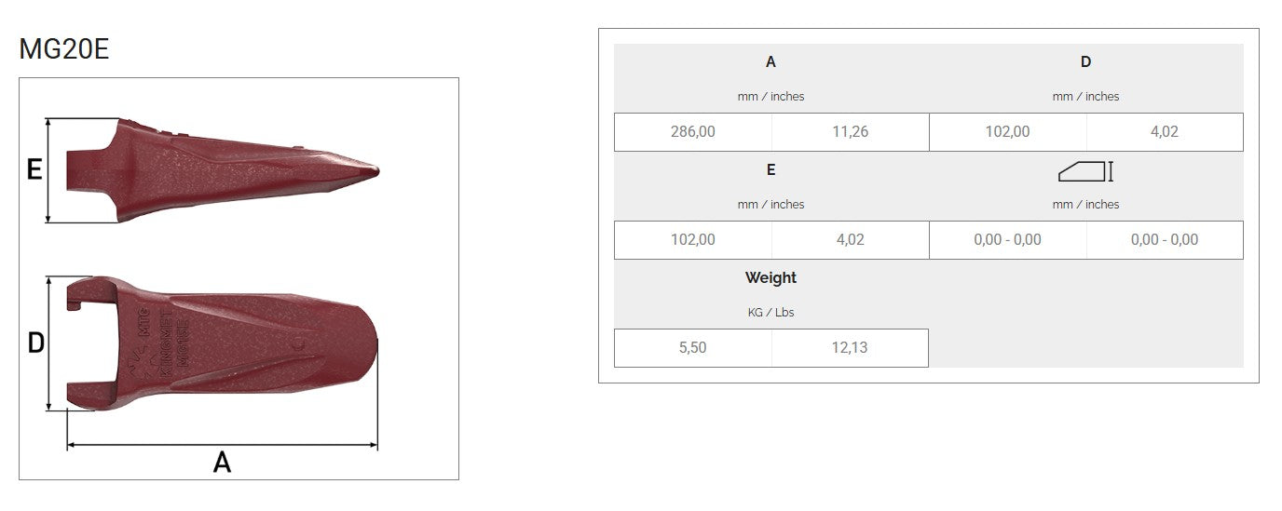This screenshot has width=1282, height=511.
Task: Click the KG / Lbs unit label
Action: 771,313
